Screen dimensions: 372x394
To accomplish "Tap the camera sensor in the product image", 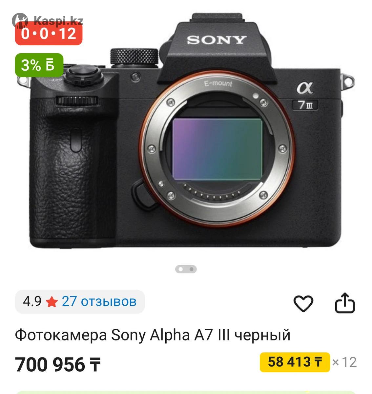I will tap(217, 149).
